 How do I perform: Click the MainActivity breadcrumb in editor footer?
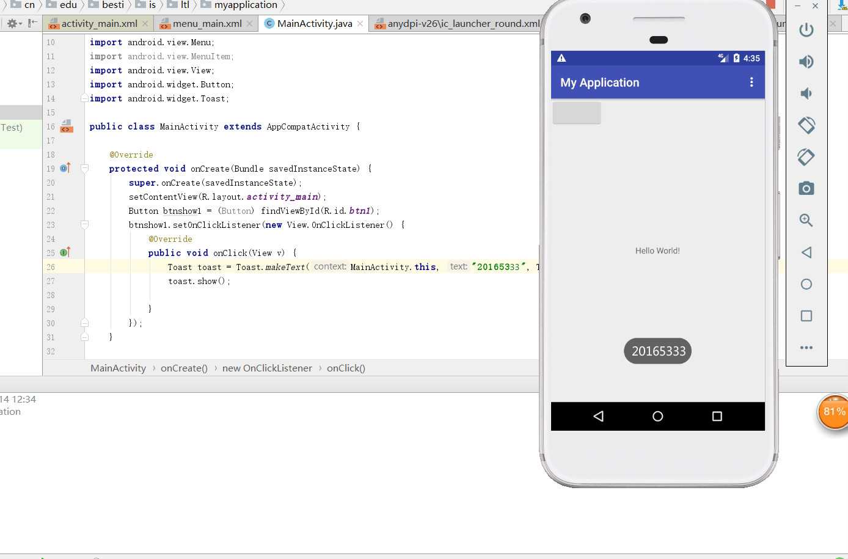(x=119, y=368)
